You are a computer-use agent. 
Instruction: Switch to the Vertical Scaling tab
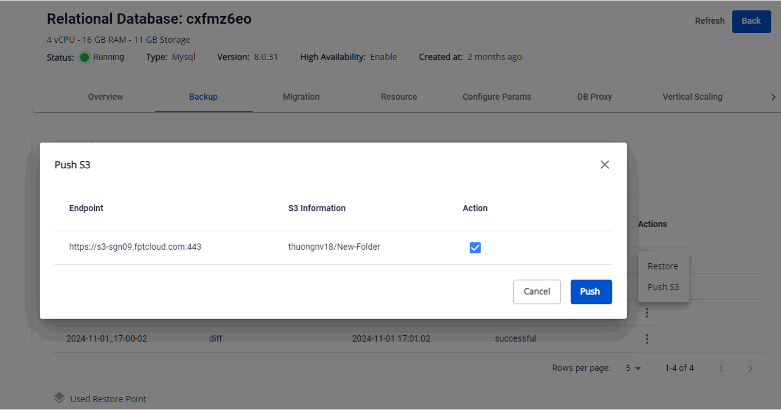point(692,97)
